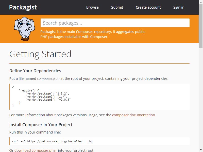
Task: Open the composer documentation link
Action: [133, 115]
